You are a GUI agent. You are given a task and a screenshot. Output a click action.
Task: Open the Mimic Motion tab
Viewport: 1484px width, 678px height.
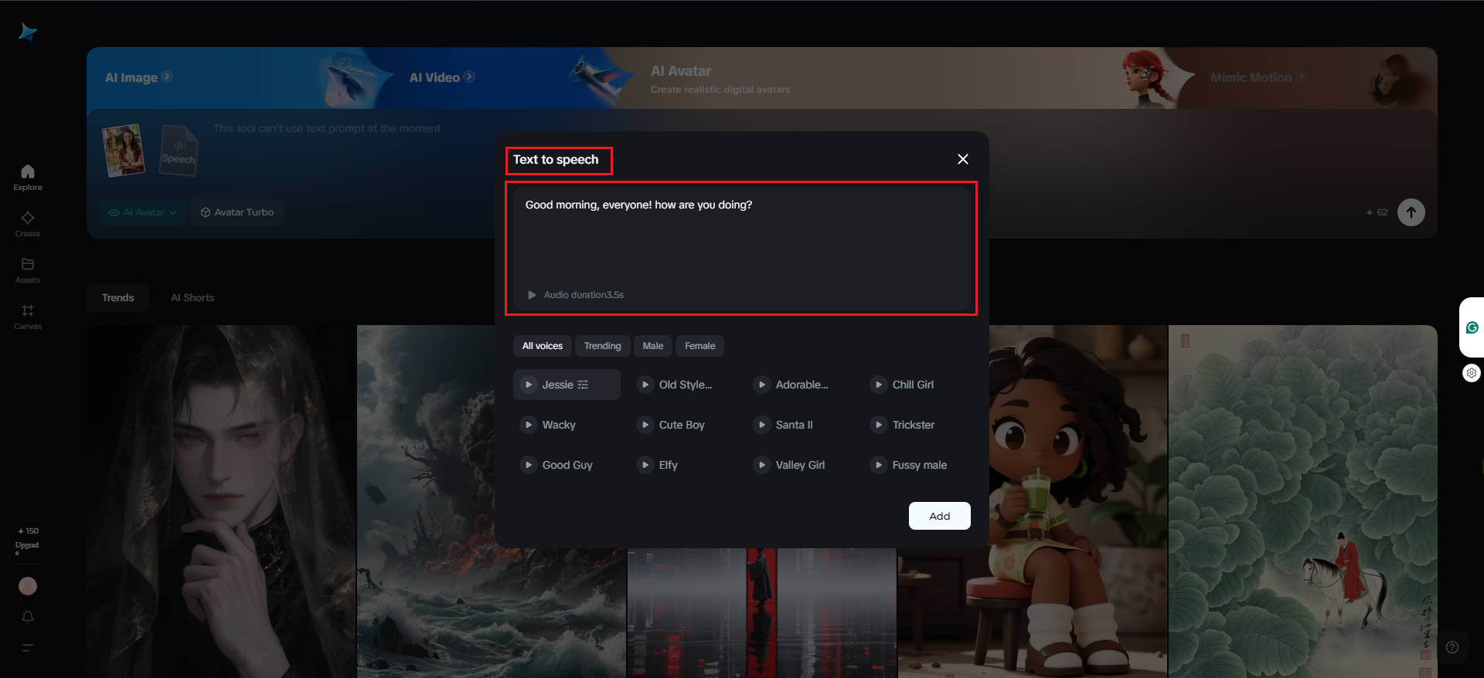(1258, 77)
